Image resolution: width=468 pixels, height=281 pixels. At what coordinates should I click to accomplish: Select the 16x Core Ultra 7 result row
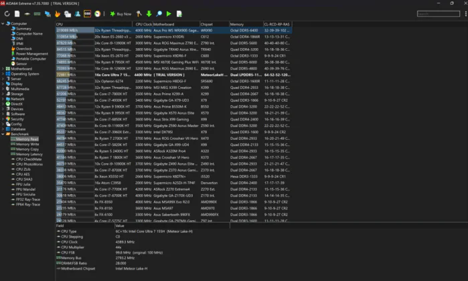pyautogui.click(x=173, y=75)
